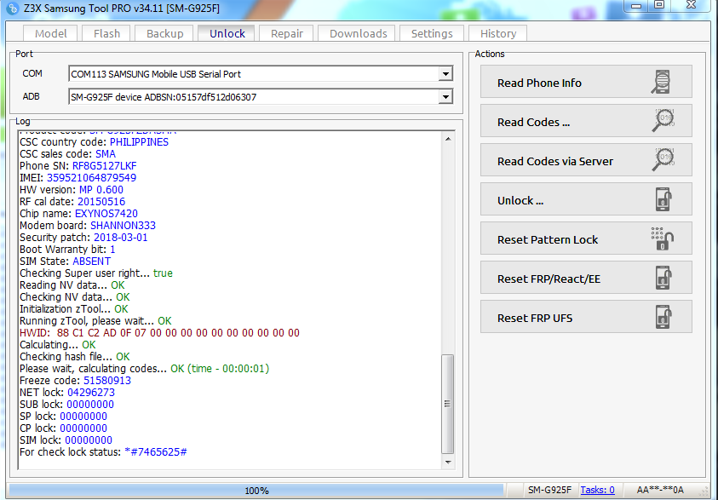The image size is (718, 500).
Task: Click the Chip name EXYNOS7420
Action: pos(106,213)
